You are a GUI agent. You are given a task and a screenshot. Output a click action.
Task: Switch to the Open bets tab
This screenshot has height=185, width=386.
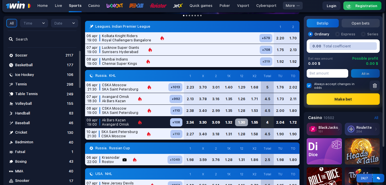[x=361, y=23]
